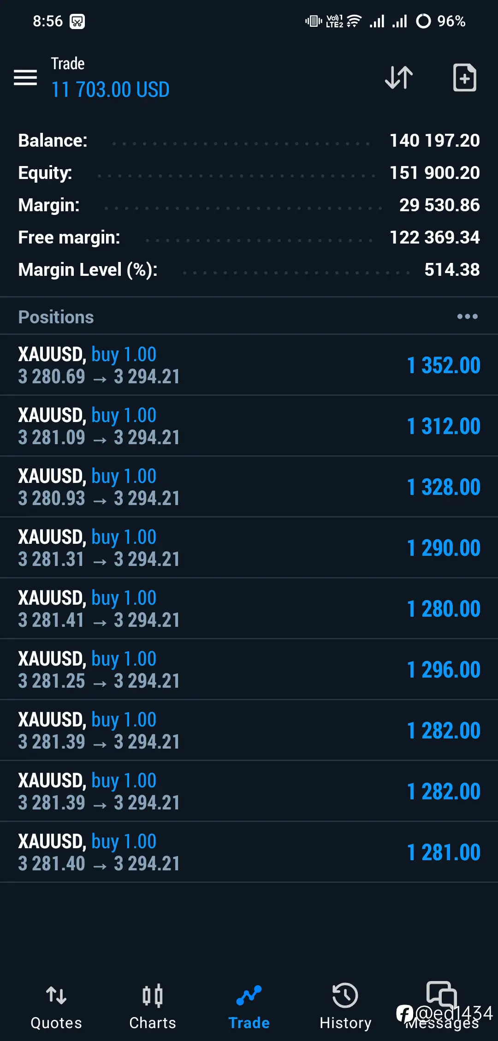
Task: Tap the Balance row value 140 197.20
Action: [435, 140]
